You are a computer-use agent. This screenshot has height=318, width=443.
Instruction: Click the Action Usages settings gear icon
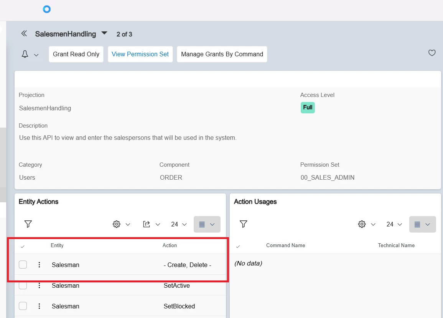(362, 224)
